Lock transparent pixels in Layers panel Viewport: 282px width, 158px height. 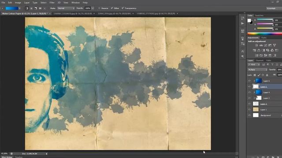(255, 75)
